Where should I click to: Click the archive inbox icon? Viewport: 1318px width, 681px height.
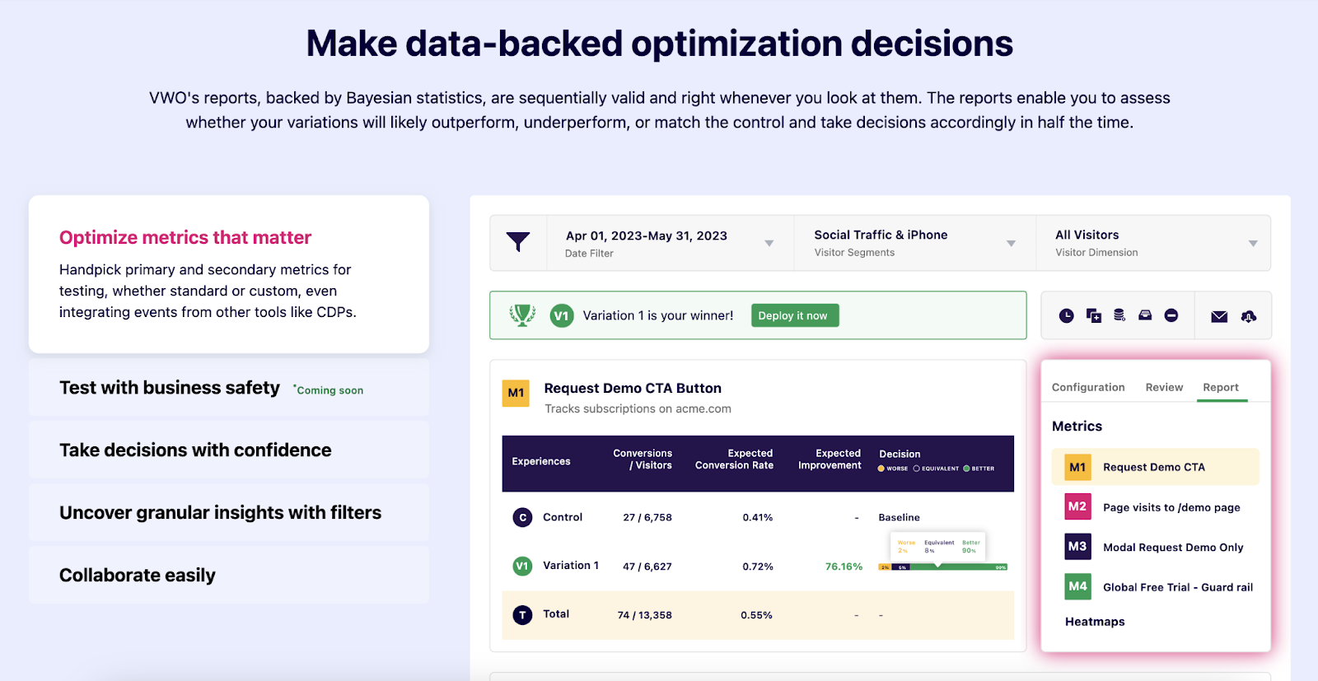pyautogui.click(x=1144, y=315)
